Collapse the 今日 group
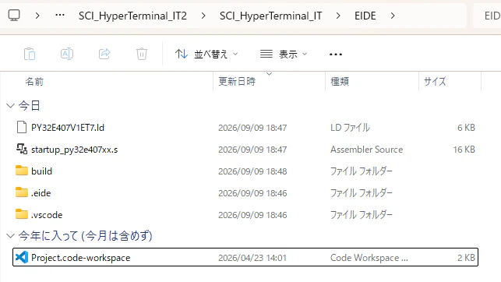 [11, 106]
